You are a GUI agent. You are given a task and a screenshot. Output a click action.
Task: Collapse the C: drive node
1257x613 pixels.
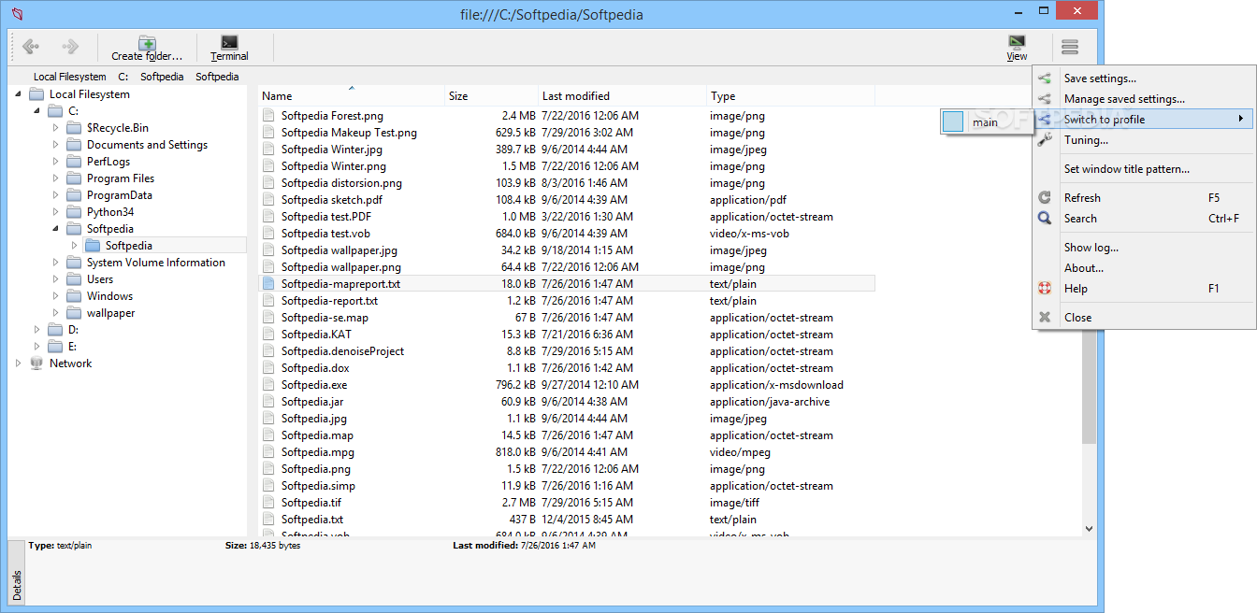[x=37, y=111]
